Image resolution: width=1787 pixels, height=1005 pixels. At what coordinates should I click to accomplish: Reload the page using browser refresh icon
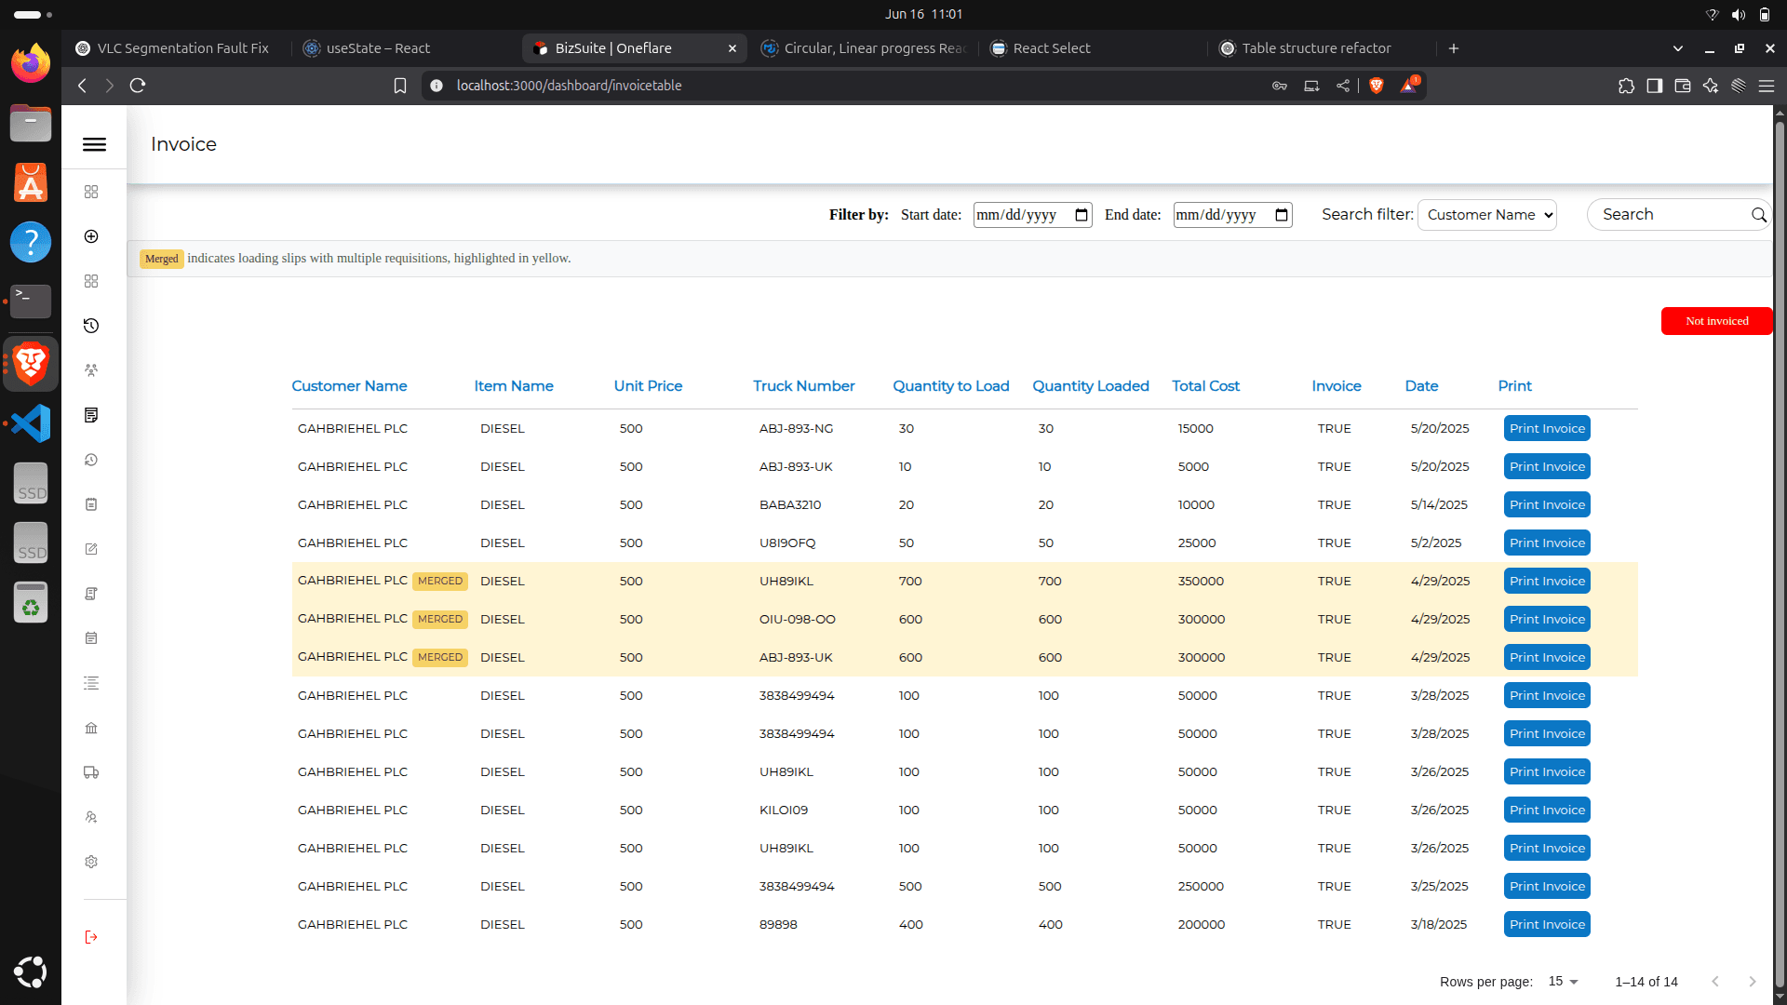pyautogui.click(x=137, y=85)
